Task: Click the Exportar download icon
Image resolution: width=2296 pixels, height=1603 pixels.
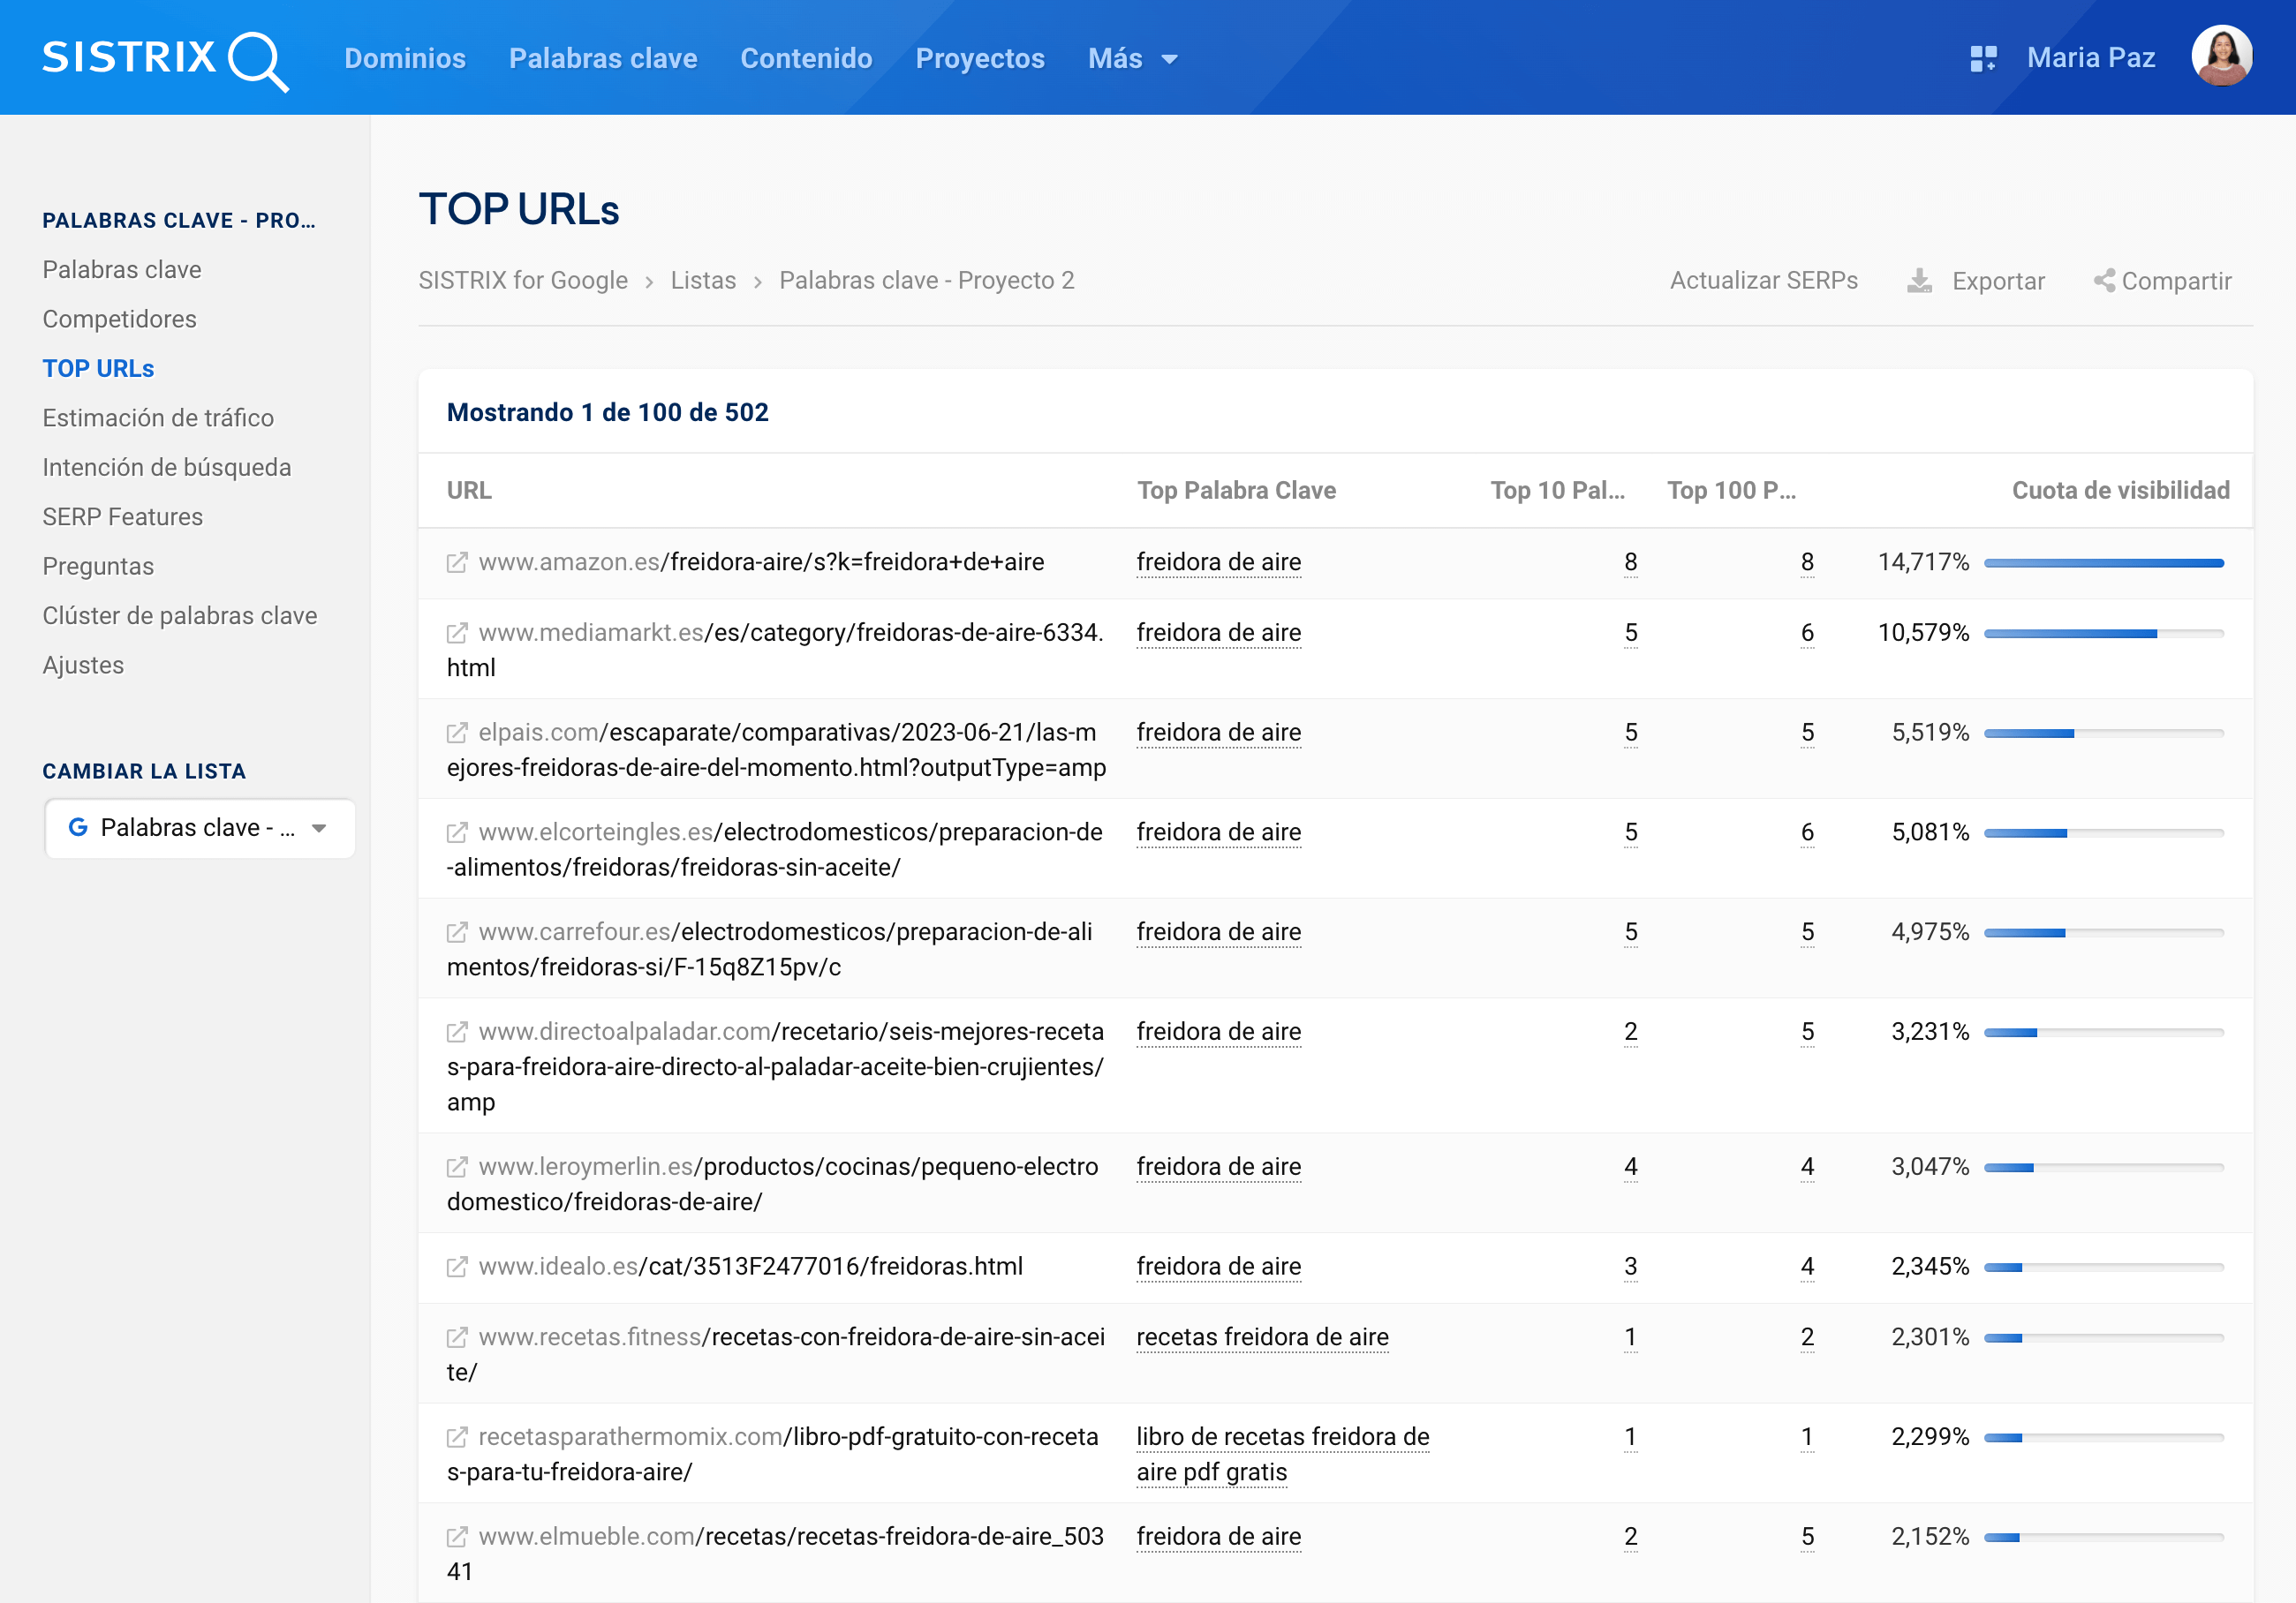Action: click(x=1919, y=281)
